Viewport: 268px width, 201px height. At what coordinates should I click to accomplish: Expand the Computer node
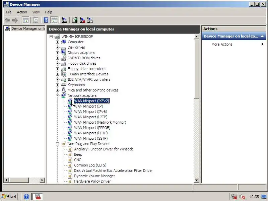[57, 42]
